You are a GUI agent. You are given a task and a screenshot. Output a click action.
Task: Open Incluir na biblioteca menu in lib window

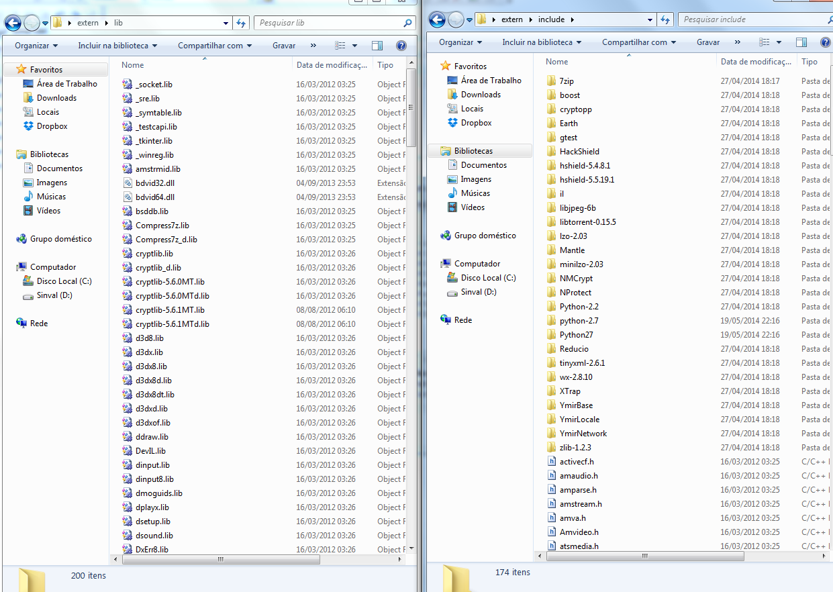(x=117, y=46)
